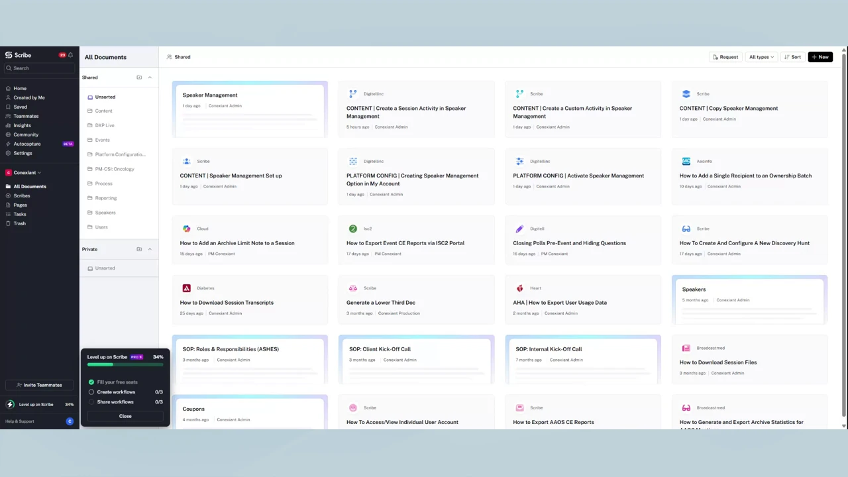Viewport: 848px width, 477px height.
Task: Collapse the Private folders section
Action: (x=150, y=249)
